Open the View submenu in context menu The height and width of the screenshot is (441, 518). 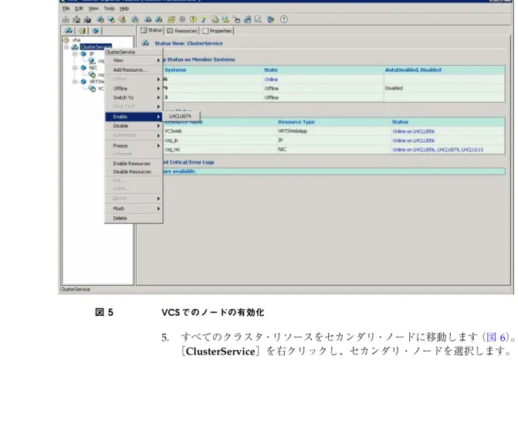pyautogui.click(x=134, y=60)
